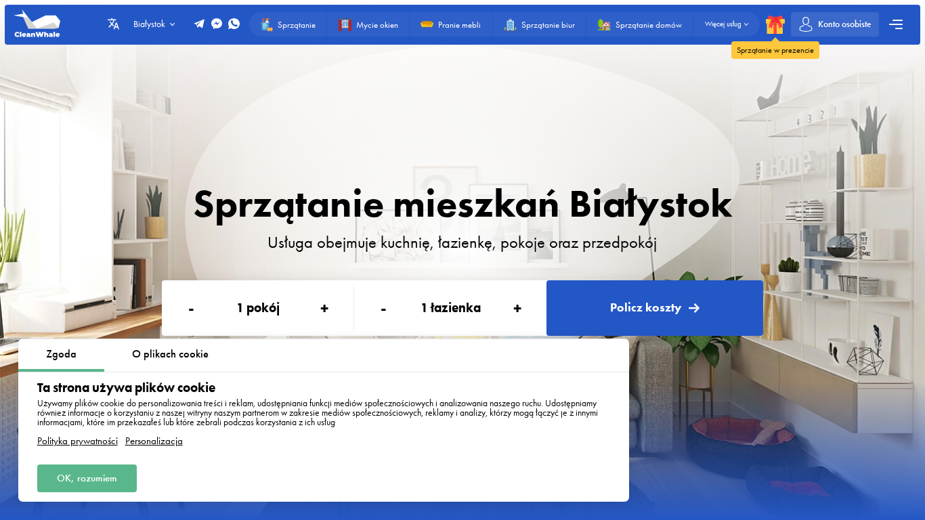
Task: Click the Policz koszty button
Action: coord(655,308)
